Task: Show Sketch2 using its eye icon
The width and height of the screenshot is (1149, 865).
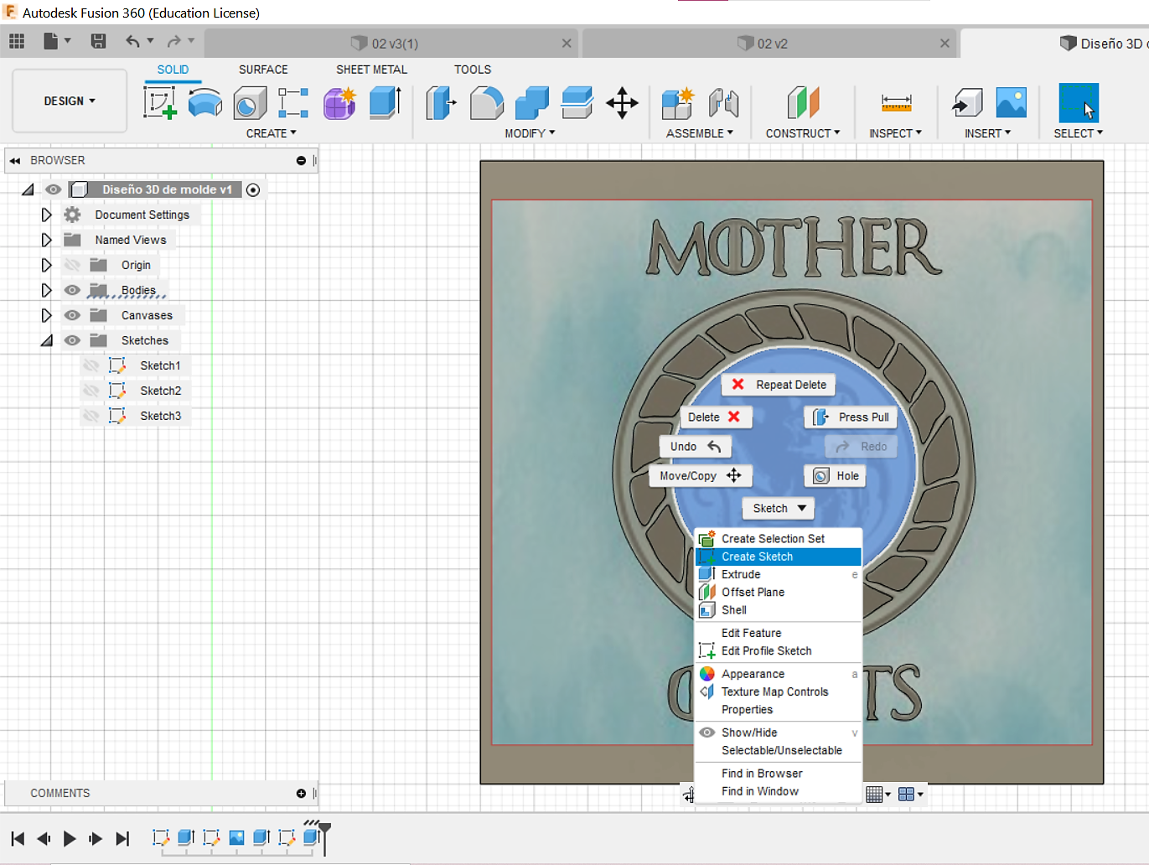Action: pos(91,391)
